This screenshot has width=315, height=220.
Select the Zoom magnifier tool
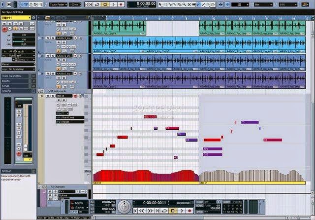click(x=184, y=4)
